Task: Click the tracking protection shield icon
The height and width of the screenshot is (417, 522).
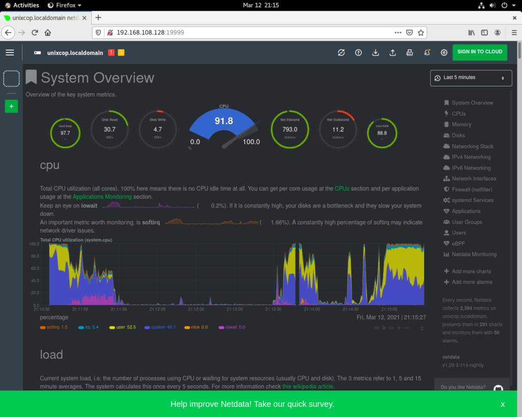Action: pos(98,33)
